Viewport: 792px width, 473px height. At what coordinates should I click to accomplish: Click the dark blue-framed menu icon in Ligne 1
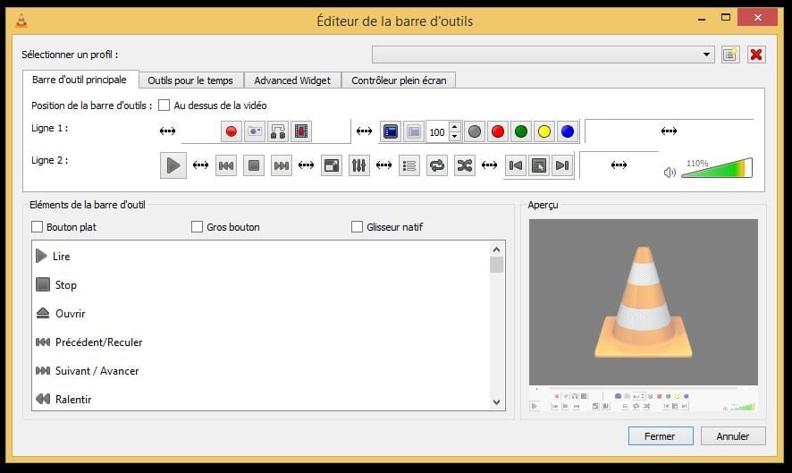[x=391, y=132]
